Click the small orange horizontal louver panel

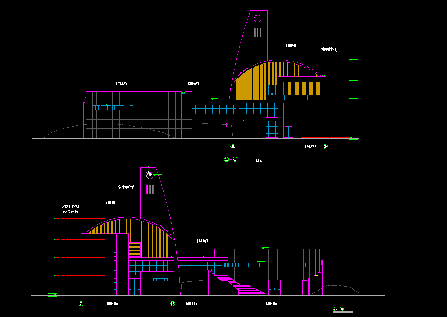135,249
